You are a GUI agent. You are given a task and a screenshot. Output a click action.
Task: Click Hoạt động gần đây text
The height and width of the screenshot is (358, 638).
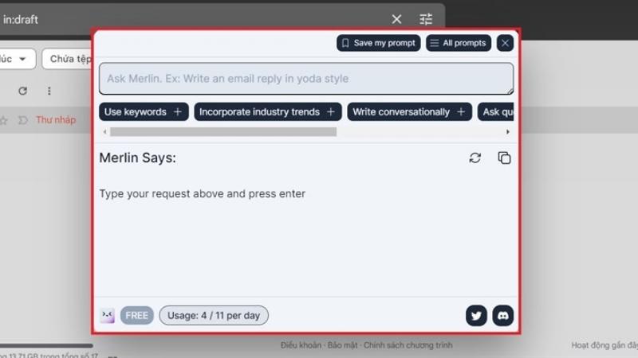point(605,345)
